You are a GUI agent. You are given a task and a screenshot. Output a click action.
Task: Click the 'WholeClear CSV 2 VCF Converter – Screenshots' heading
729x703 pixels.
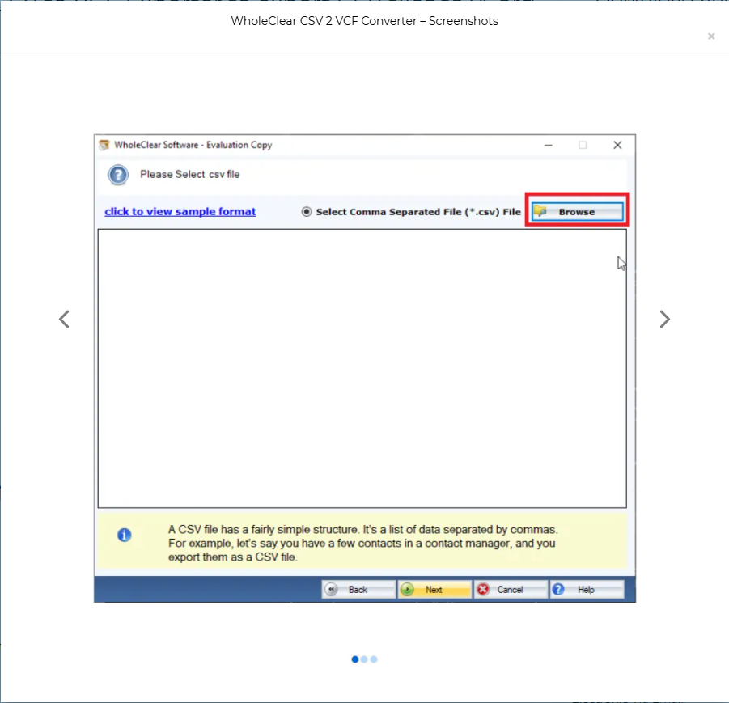pyautogui.click(x=364, y=21)
